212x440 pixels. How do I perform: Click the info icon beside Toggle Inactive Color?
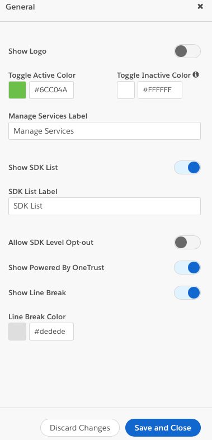point(196,75)
